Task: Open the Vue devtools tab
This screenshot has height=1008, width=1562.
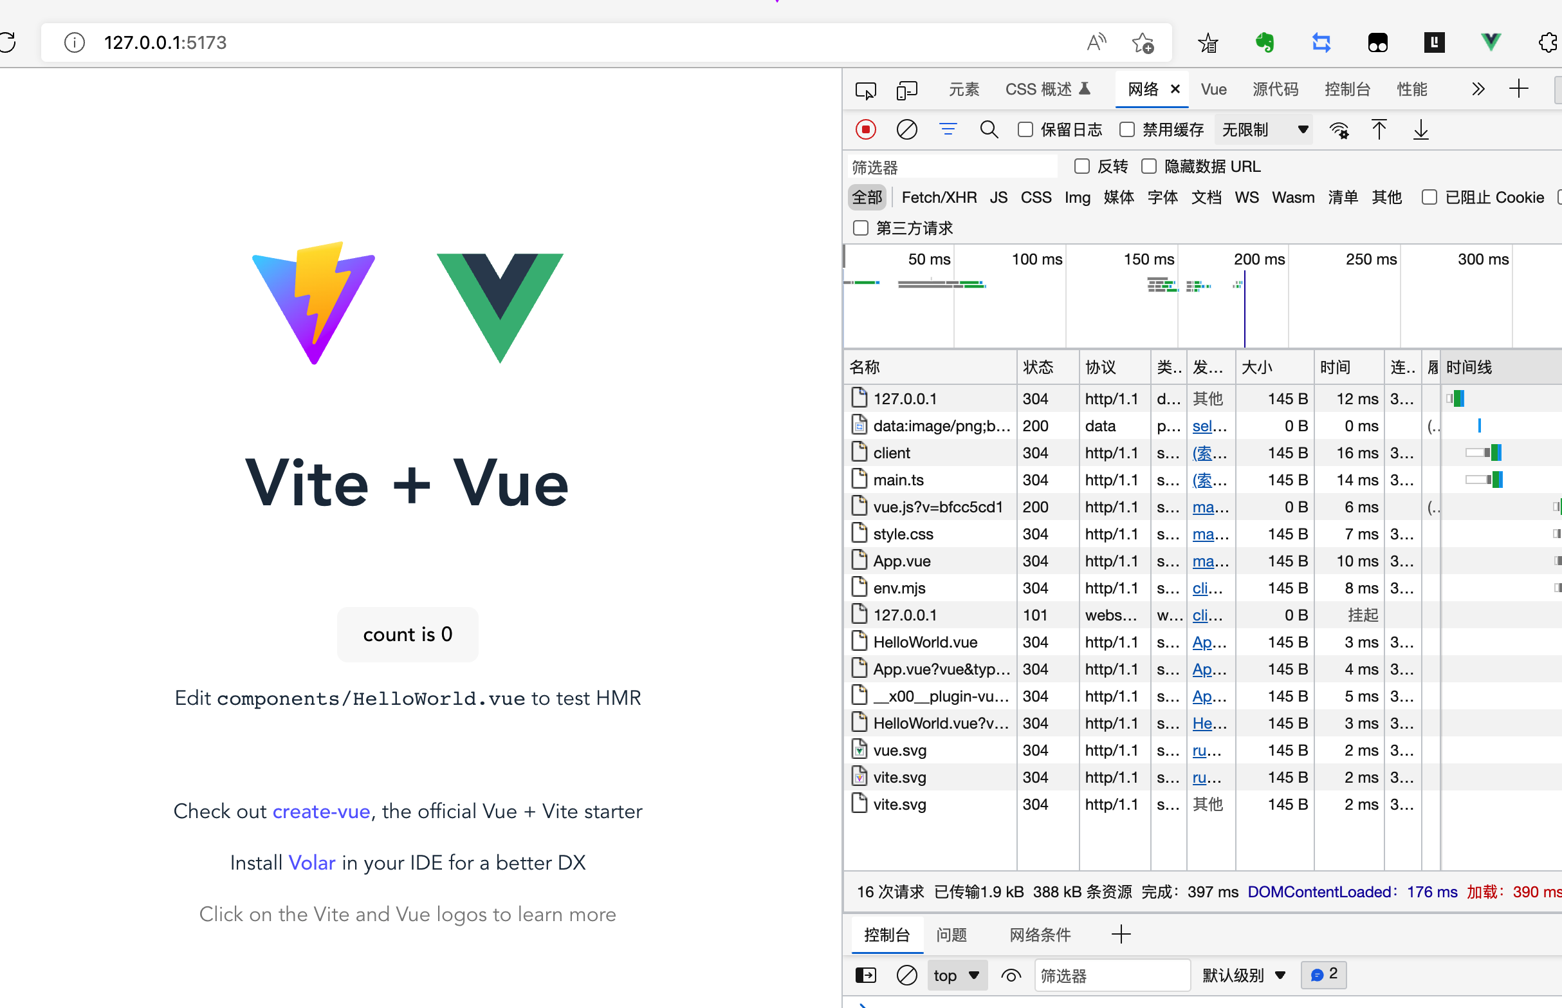Action: coord(1213,89)
